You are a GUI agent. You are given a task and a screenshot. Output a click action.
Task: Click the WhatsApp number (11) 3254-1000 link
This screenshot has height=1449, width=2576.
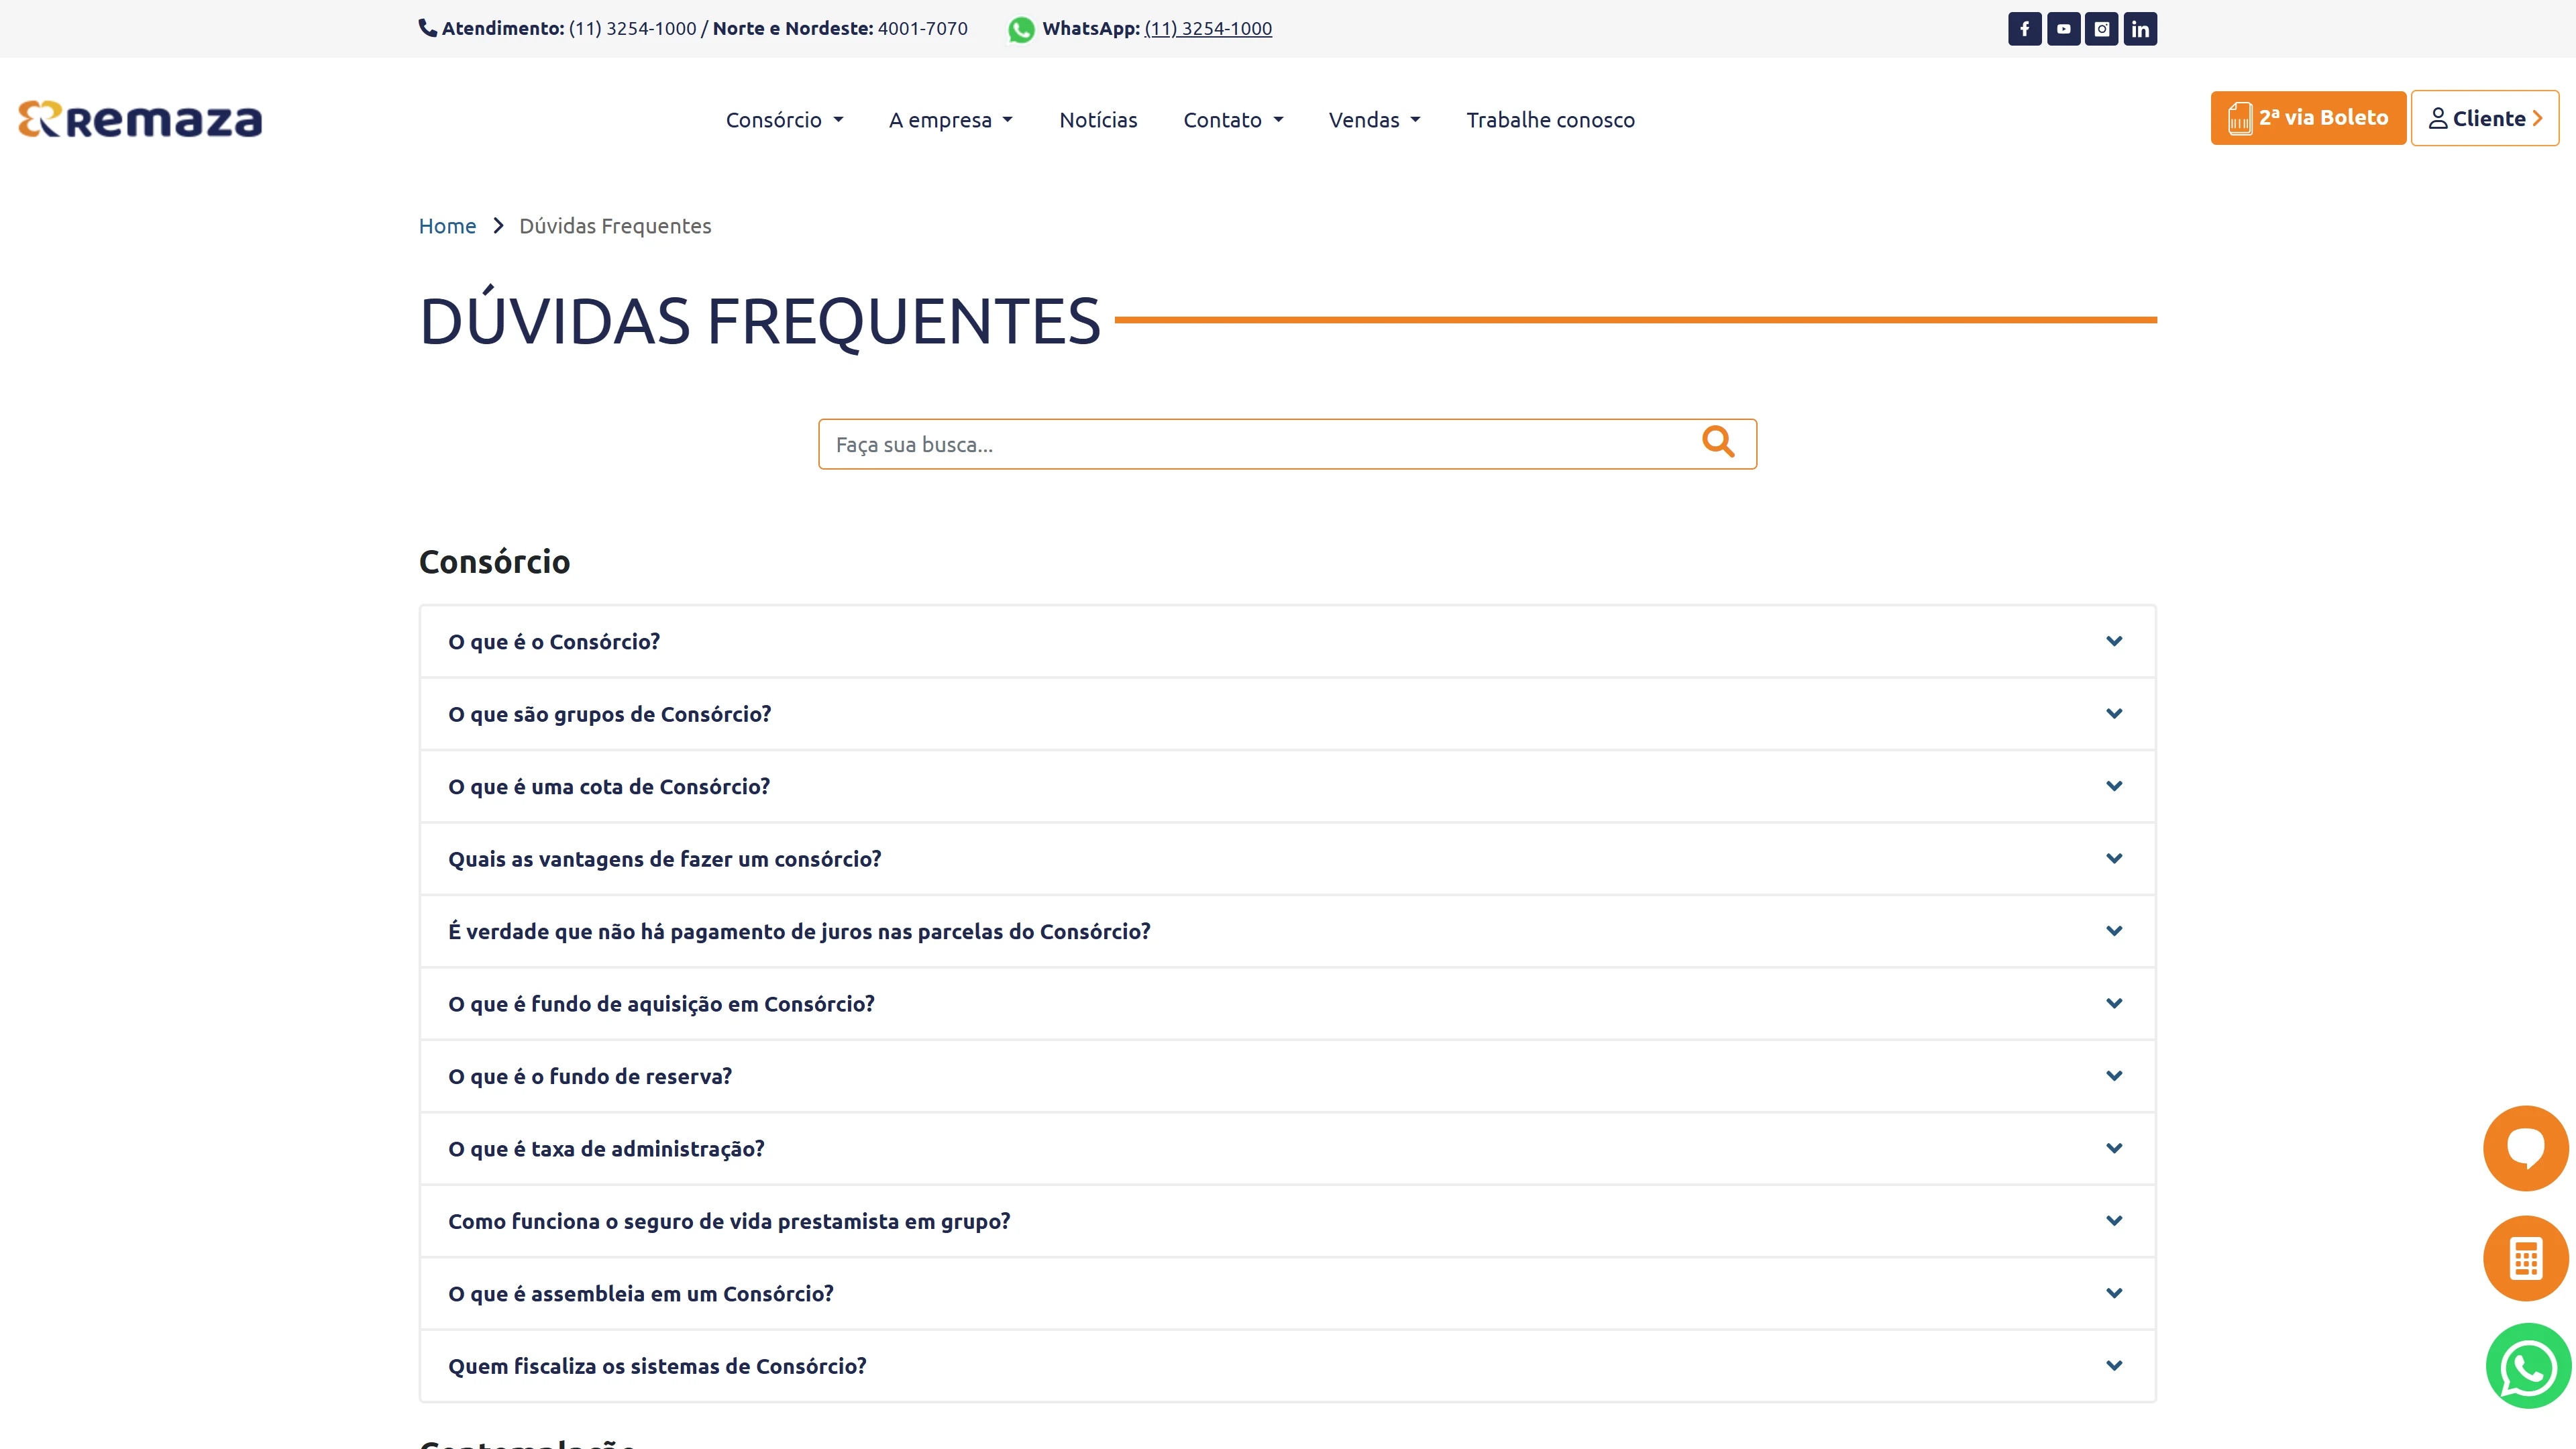point(1208,28)
